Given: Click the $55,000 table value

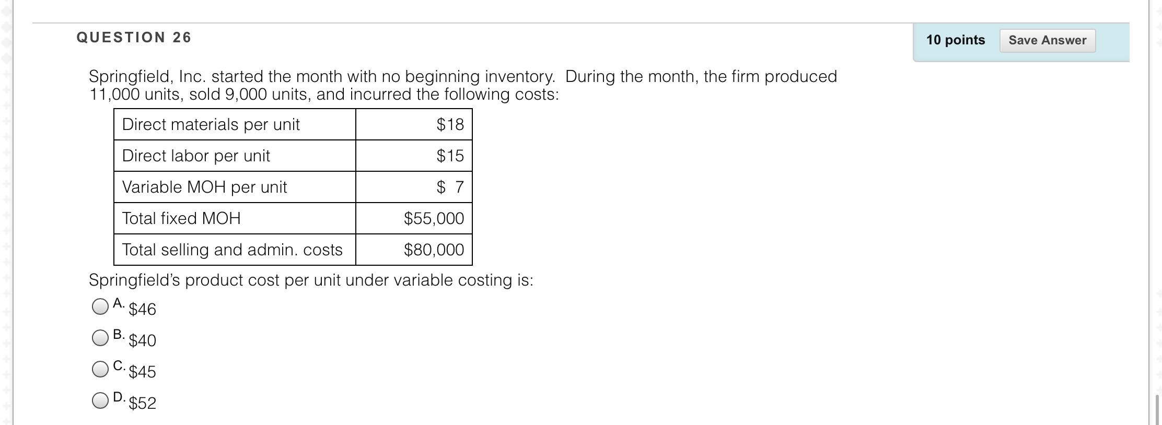Looking at the screenshot, I should pos(433,218).
